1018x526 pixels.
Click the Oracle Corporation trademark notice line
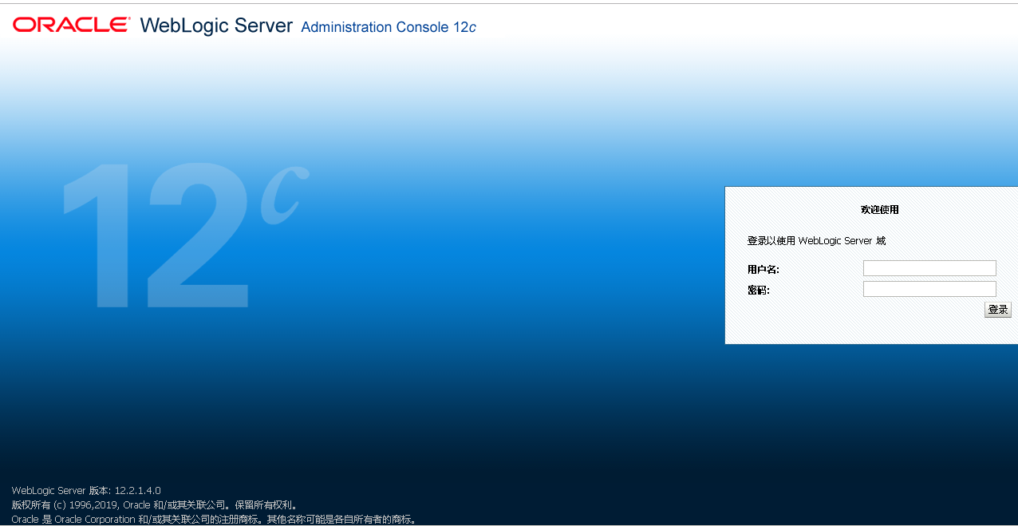coord(214,519)
